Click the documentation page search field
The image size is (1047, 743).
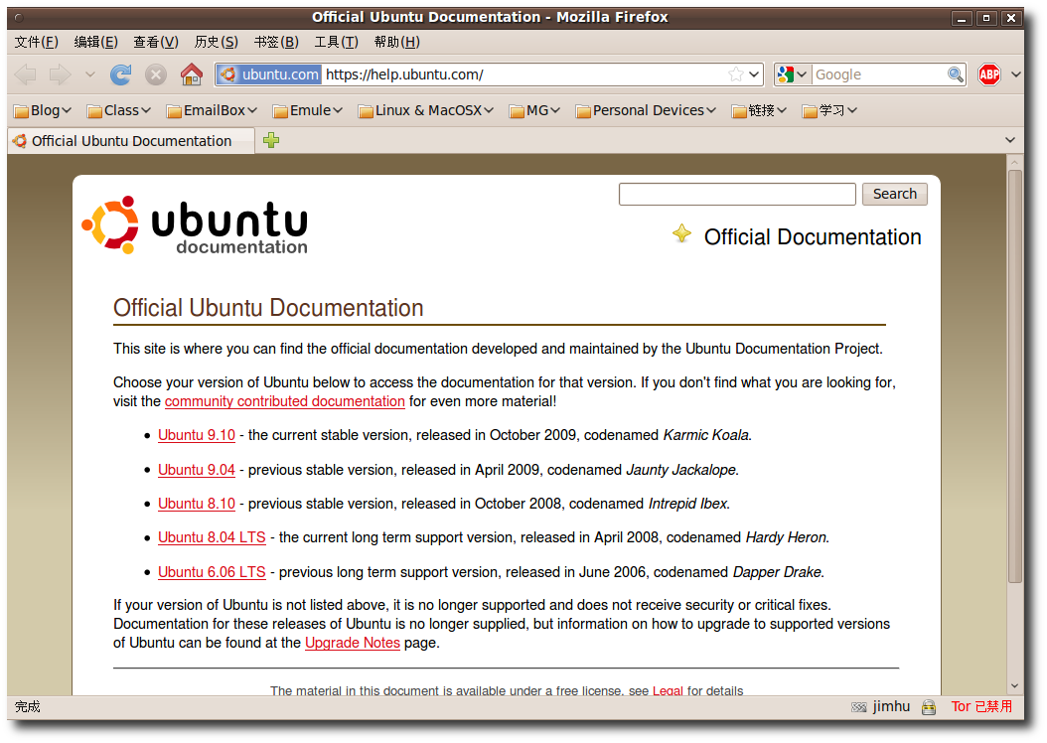pyautogui.click(x=737, y=195)
